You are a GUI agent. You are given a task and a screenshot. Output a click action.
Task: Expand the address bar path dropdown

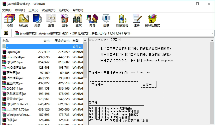tap(212, 33)
